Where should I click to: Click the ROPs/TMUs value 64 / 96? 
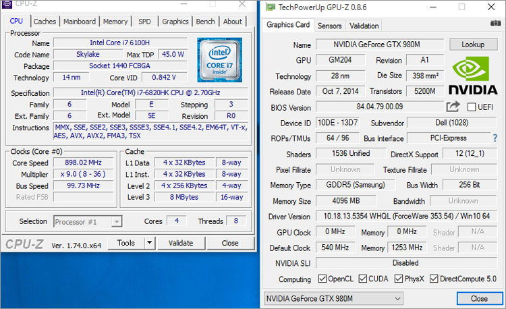coord(337,138)
